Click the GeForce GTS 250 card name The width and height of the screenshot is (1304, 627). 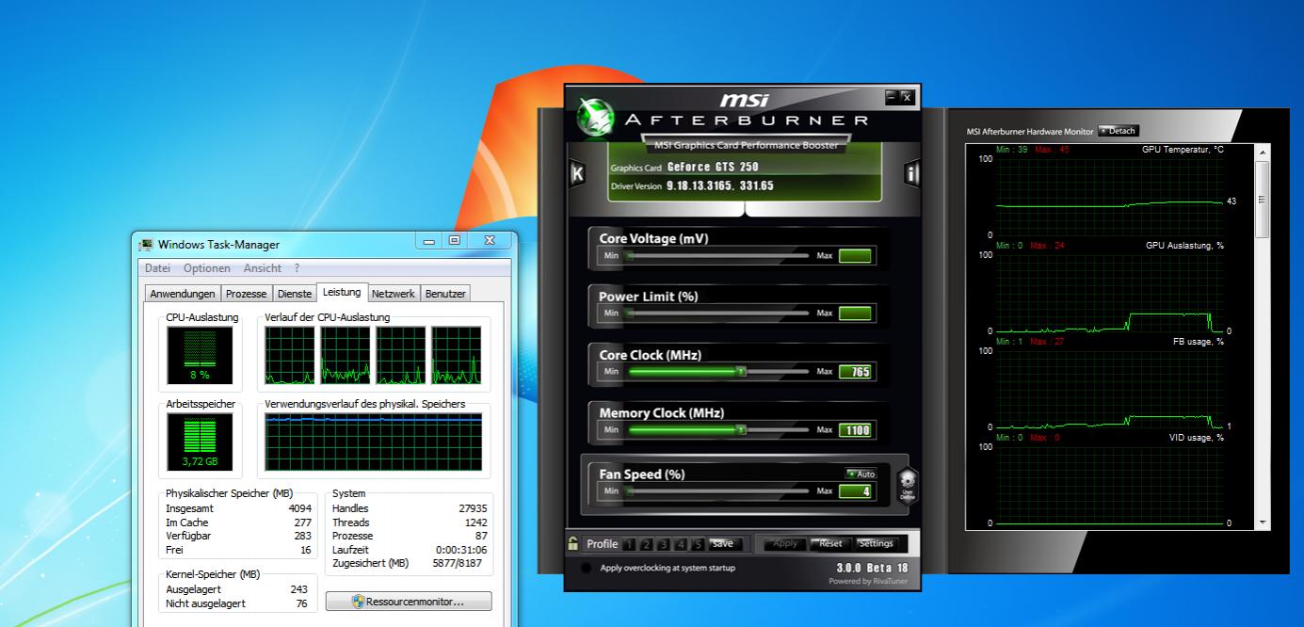[x=713, y=167]
